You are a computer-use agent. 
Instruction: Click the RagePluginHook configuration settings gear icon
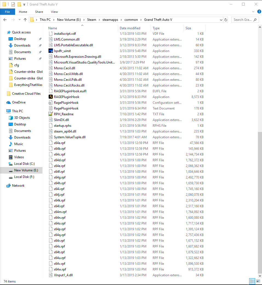pos(51,103)
